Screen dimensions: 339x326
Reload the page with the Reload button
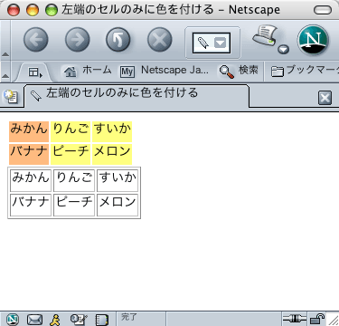(118, 40)
